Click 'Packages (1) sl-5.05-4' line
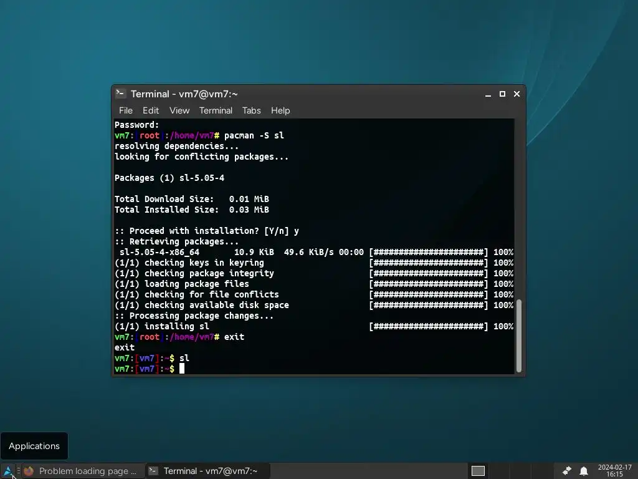This screenshot has width=638, height=479. [169, 178]
